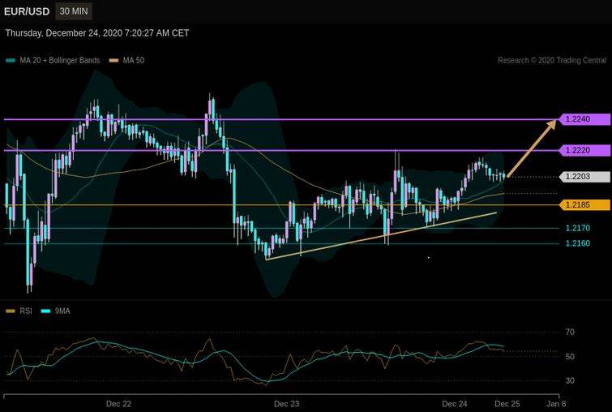612x412 pixels.
Task: Click the 1.2170 support level label
Action: pyautogui.click(x=578, y=228)
